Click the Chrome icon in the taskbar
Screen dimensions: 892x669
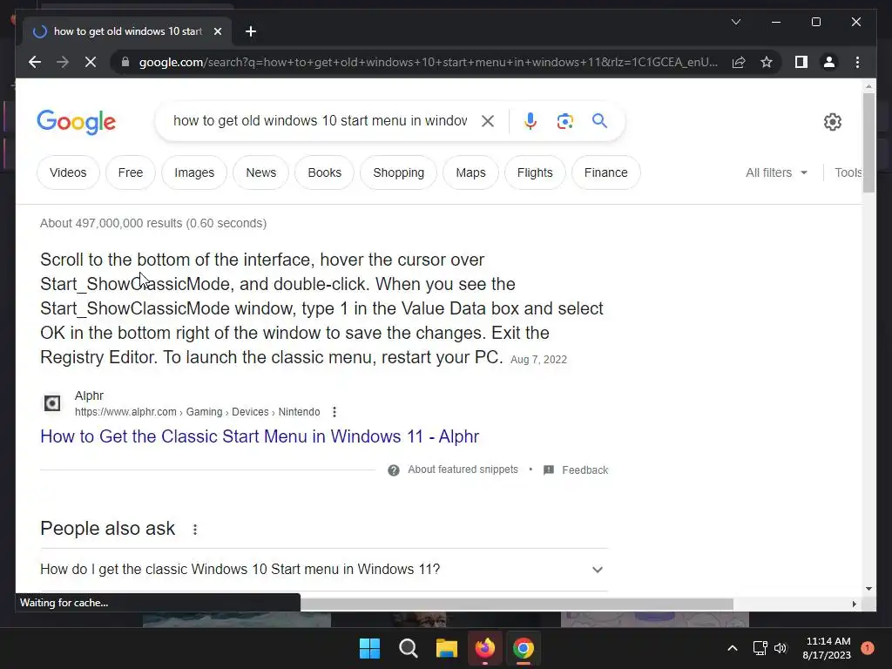point(524,648)
